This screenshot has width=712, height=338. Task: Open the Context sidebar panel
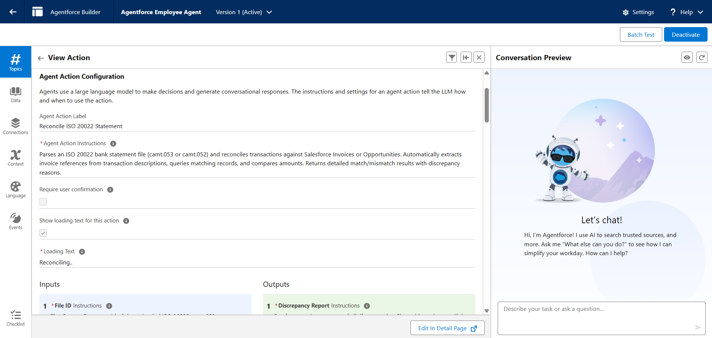coord(16,158)
